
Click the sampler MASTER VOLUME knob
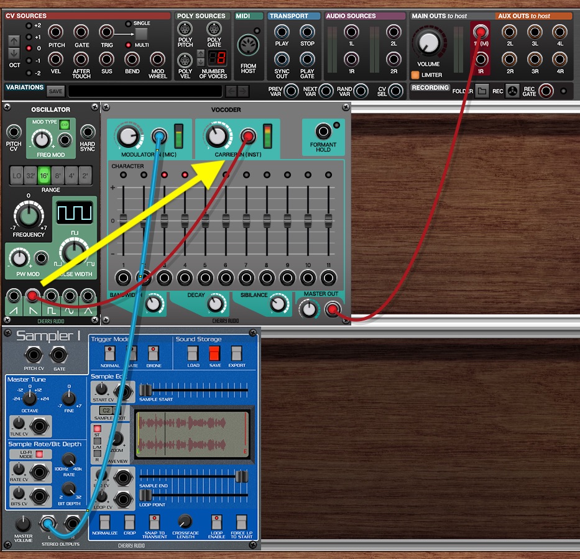[23, 524]
